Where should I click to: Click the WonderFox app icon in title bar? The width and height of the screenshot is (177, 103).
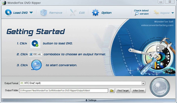point(4,3)
